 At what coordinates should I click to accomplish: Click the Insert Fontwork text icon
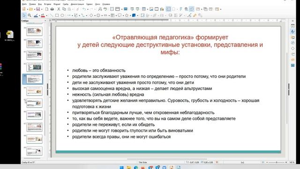(x=181, y=9)
